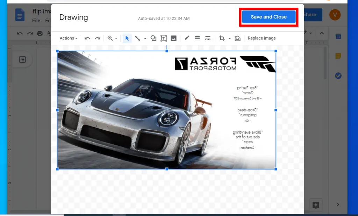
Task: Open the Google Calendar side panel icon
Action: pos(338,37)
